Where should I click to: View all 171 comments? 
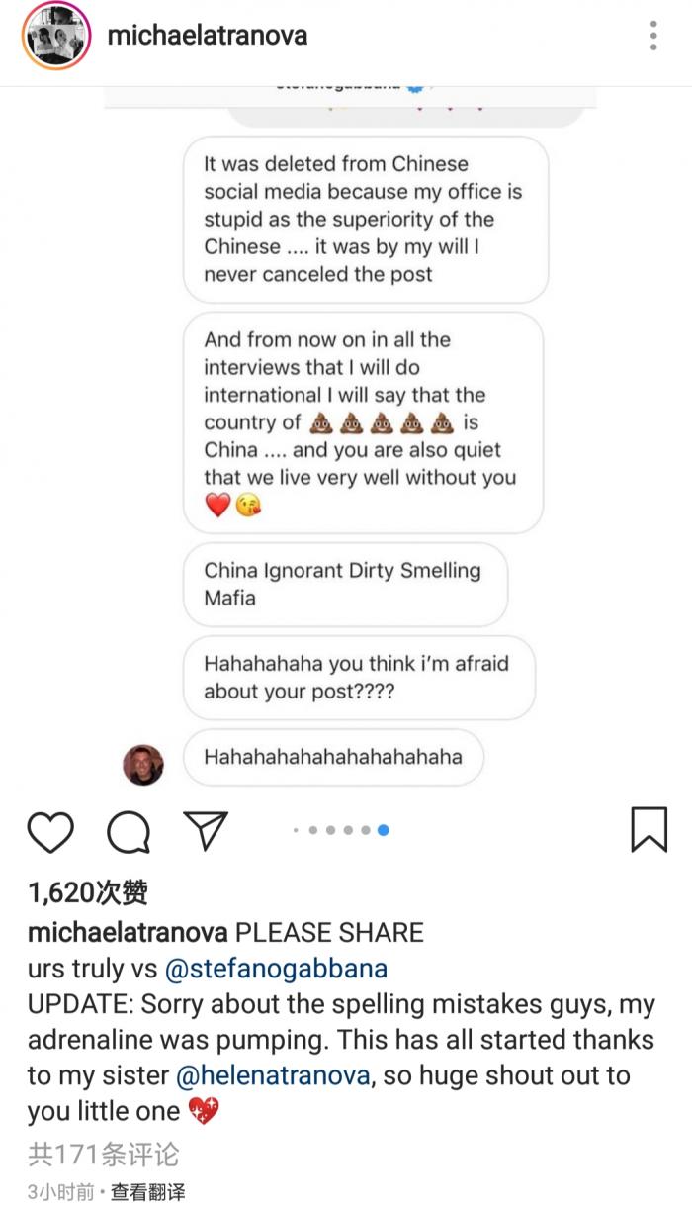click(x=104, y=1154)
